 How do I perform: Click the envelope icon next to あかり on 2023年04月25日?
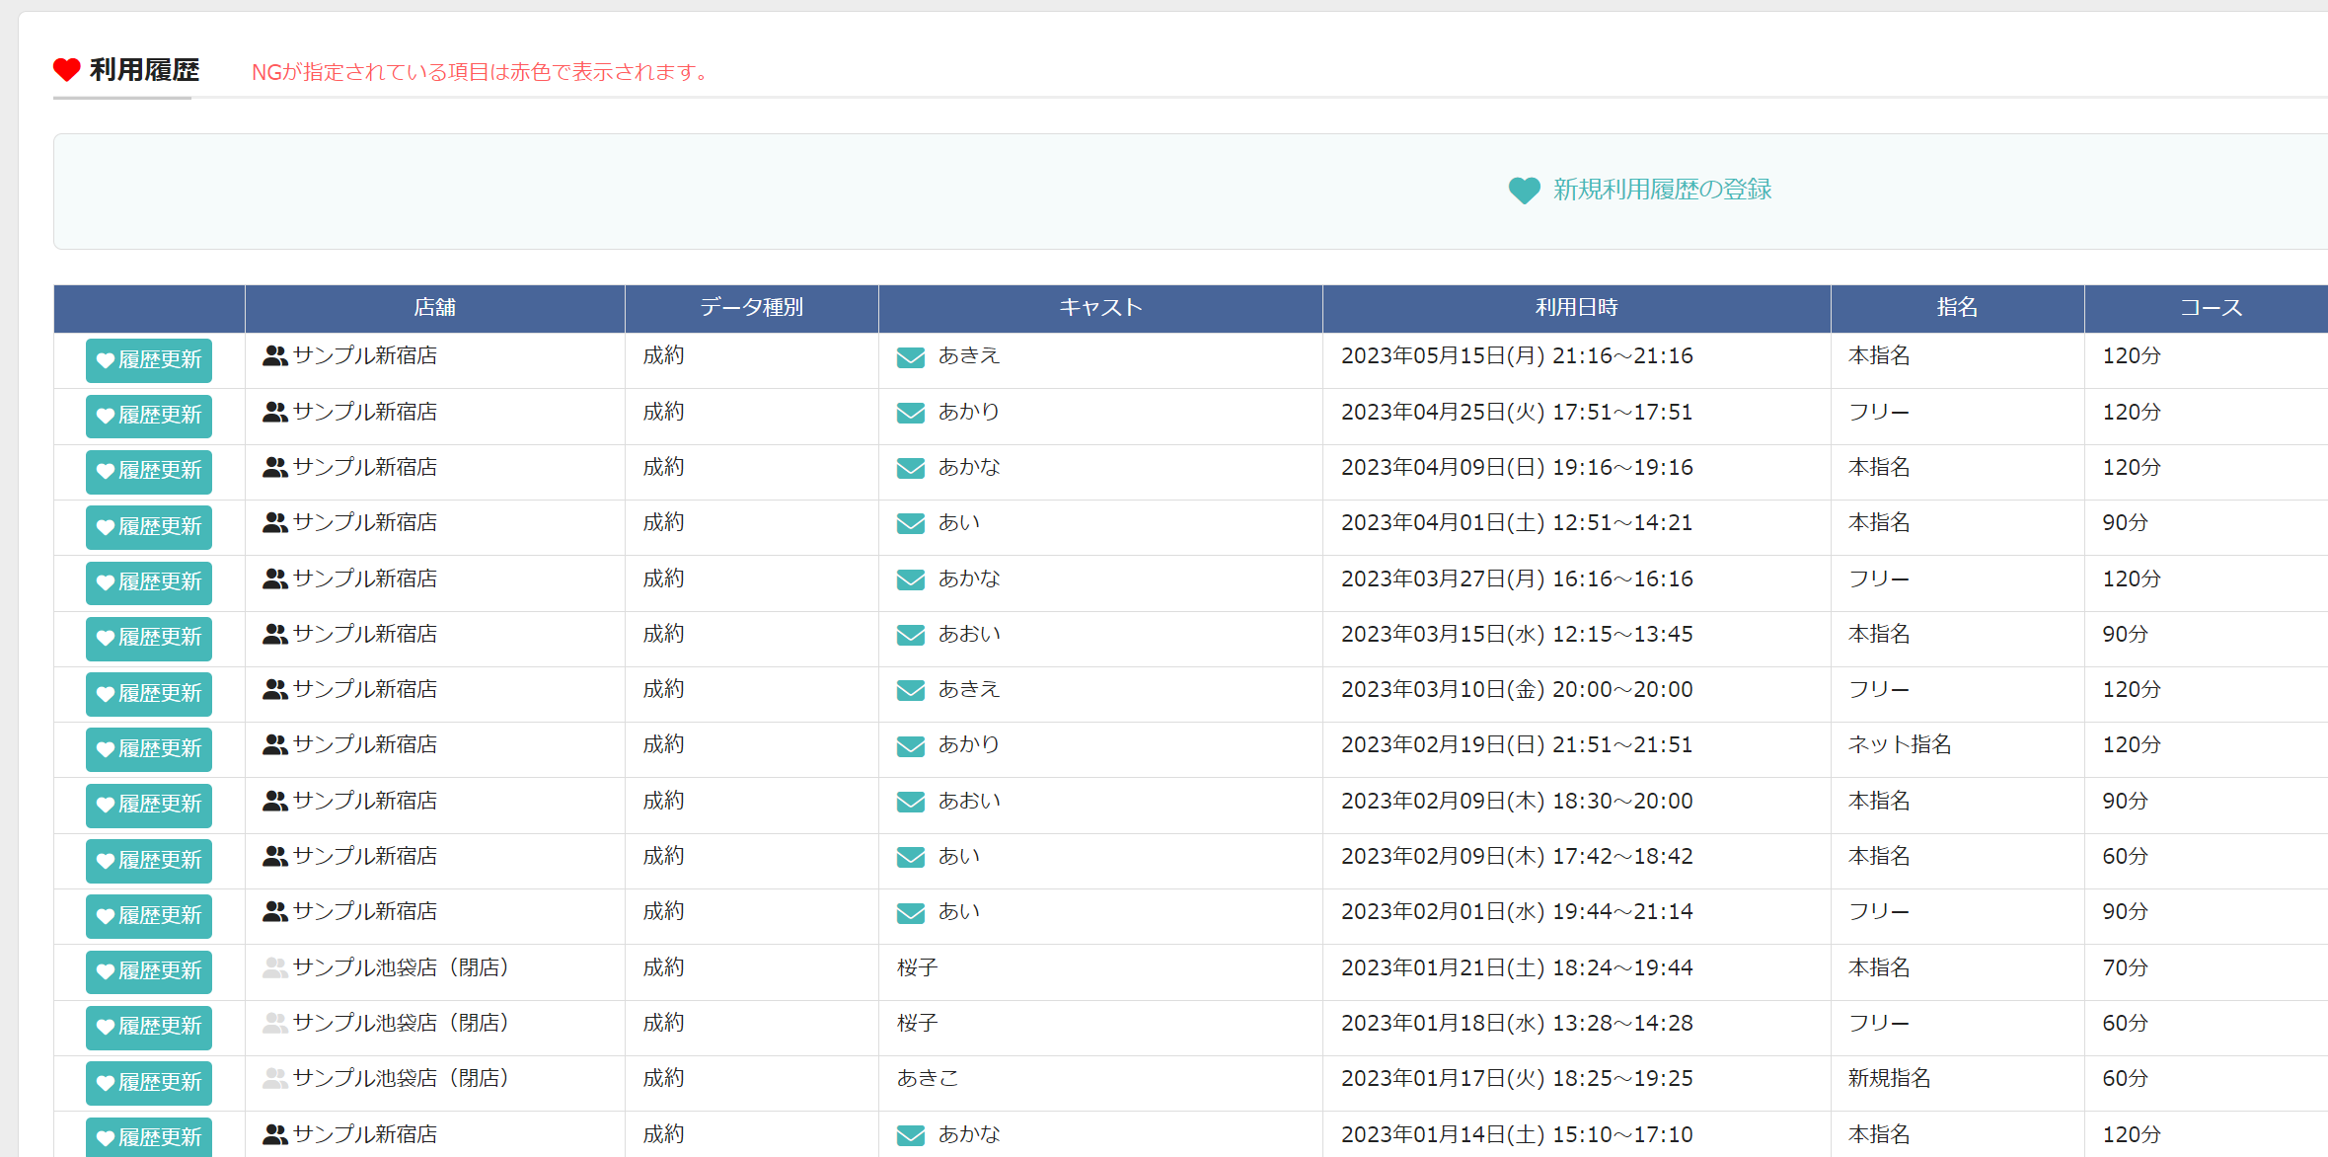coord(910,413)
